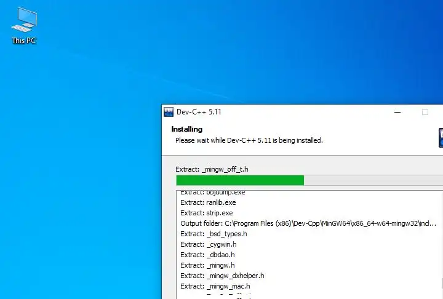Select the 'Extract: _dbdao.h' log line
Viewport: 443px width, 299px height.
tap(207, 255)
